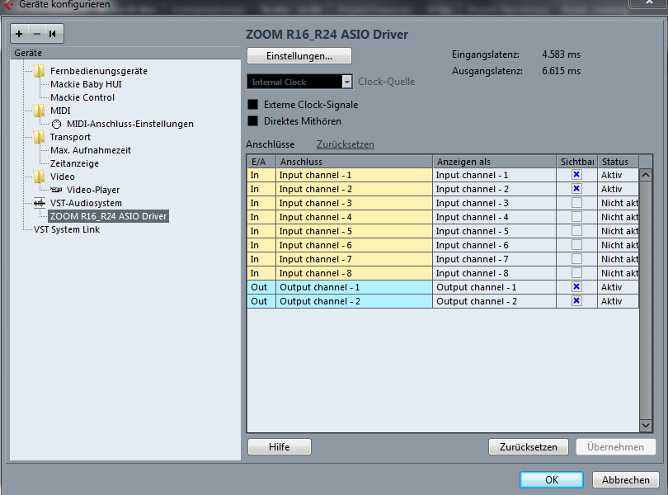Screen dimensions: 668x495
Task: Select Mackie Control in device tree
Action: click(82, 97)
